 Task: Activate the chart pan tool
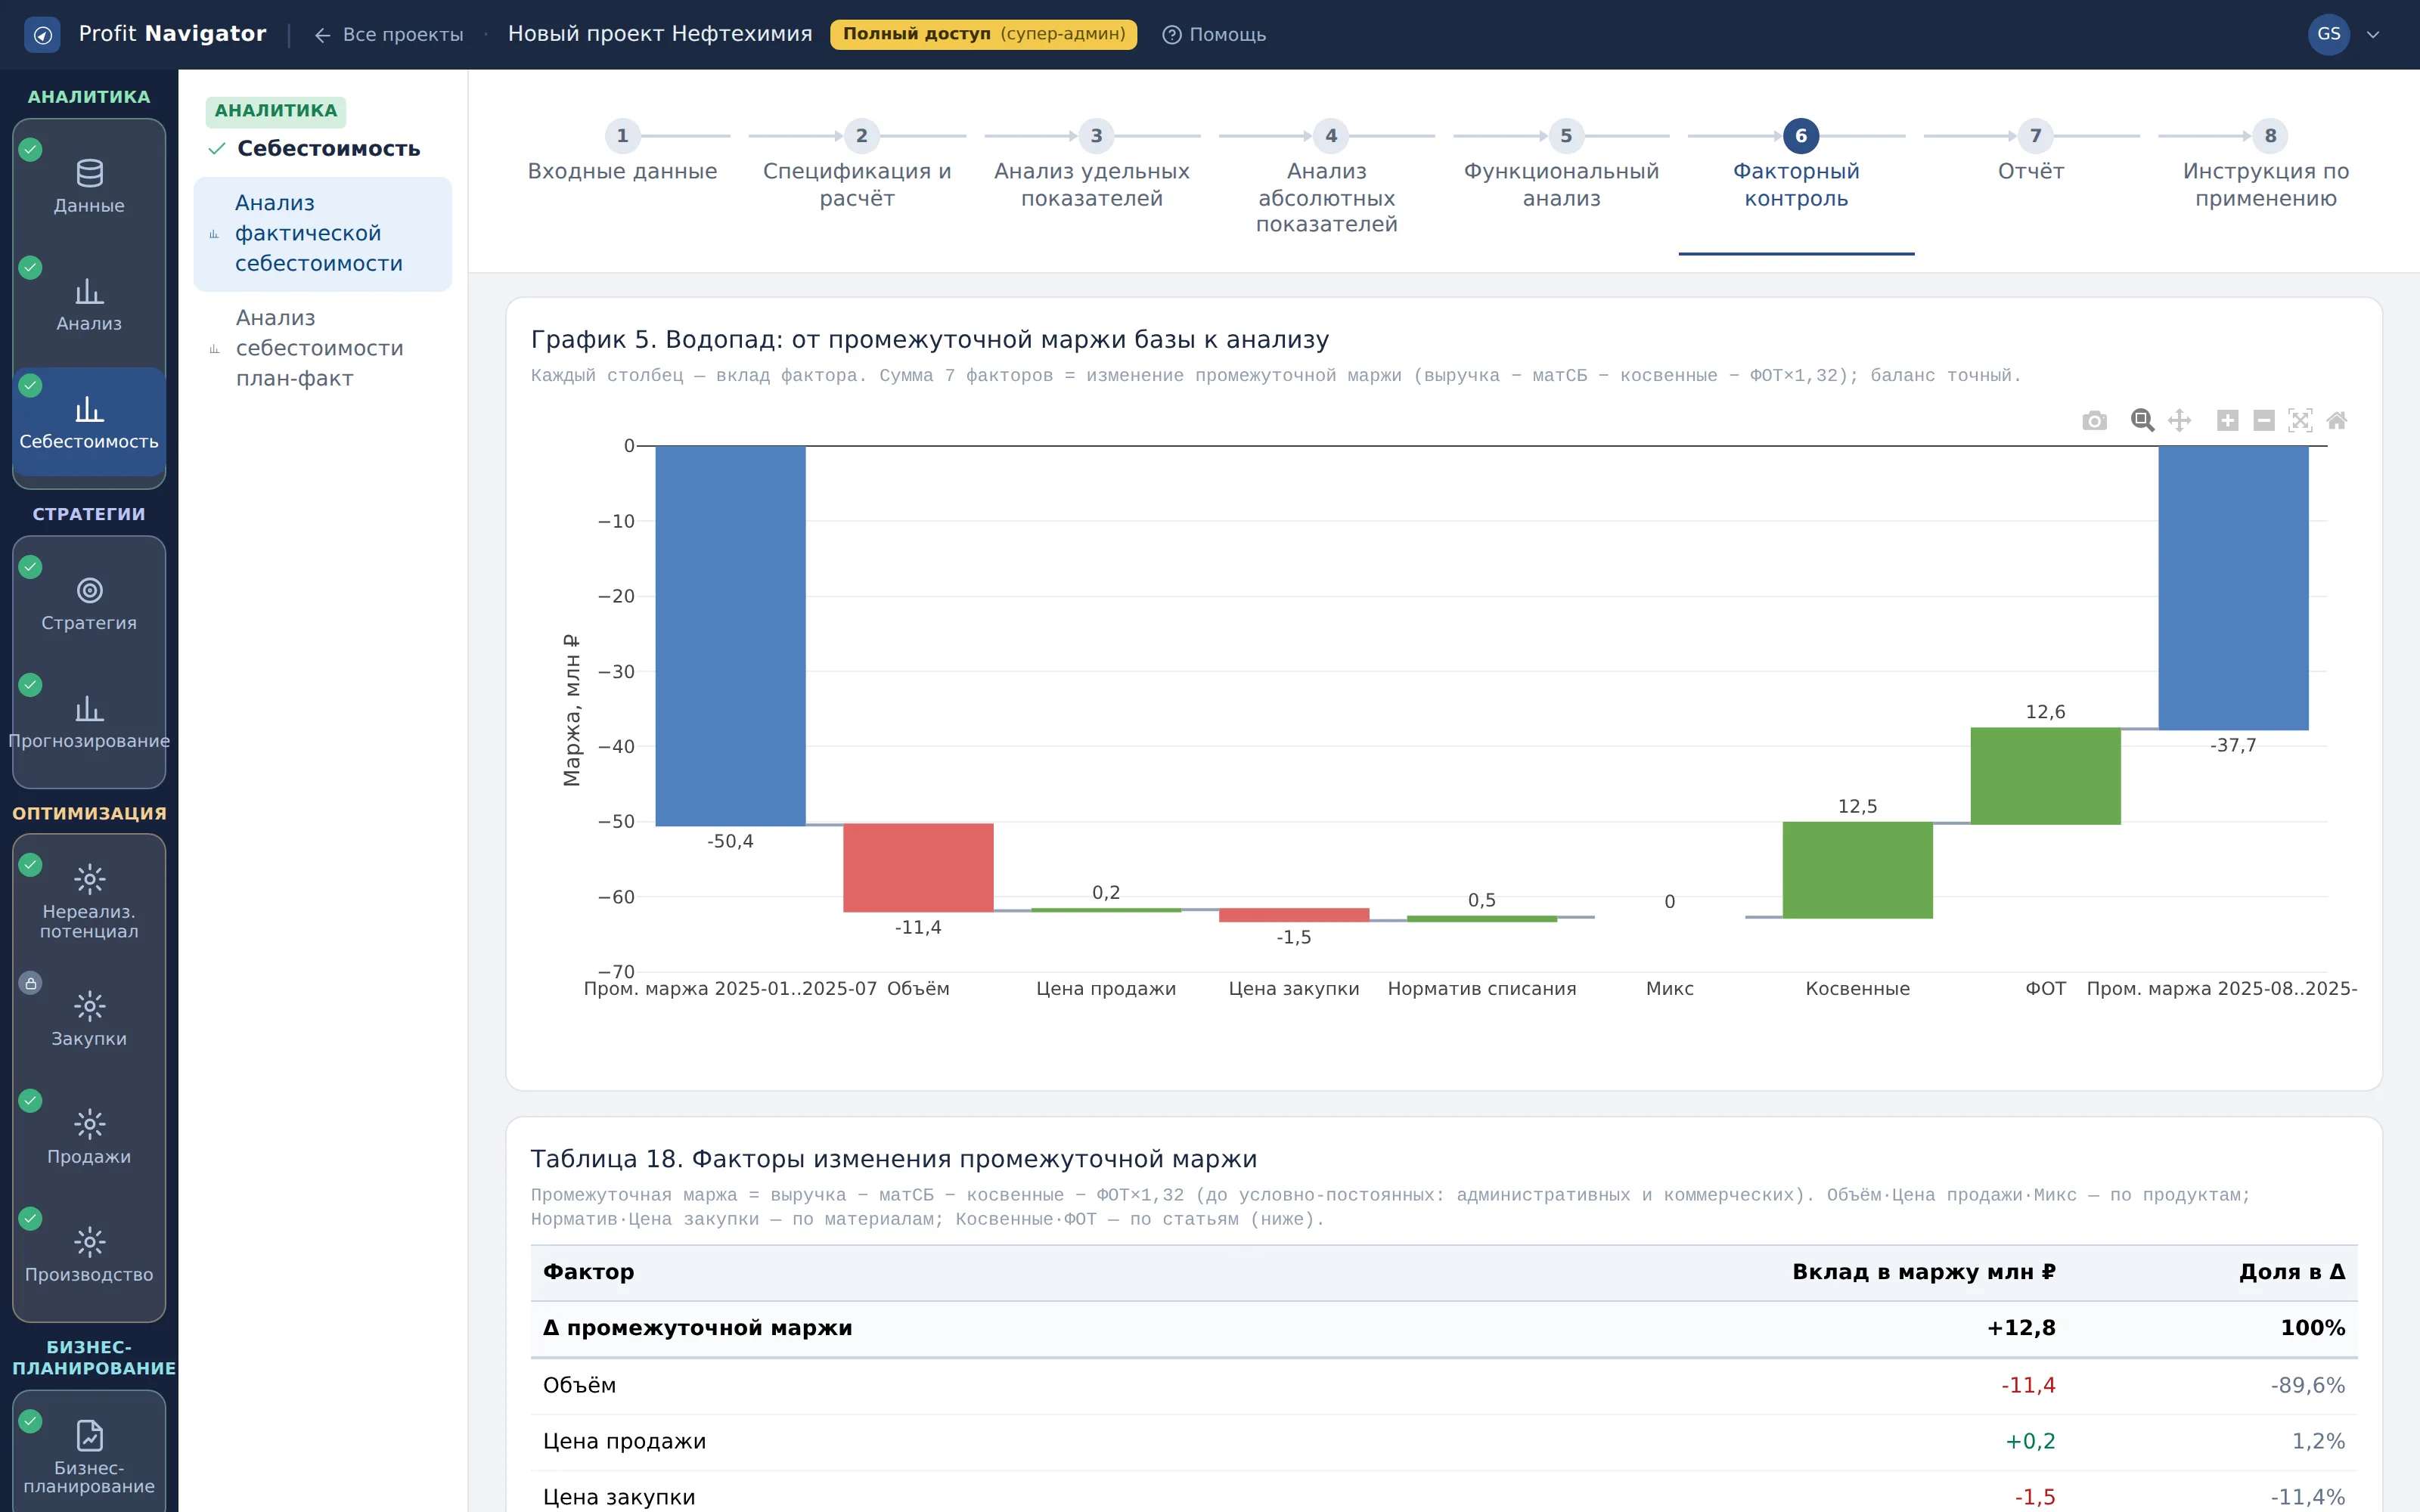click(2179, 420)
